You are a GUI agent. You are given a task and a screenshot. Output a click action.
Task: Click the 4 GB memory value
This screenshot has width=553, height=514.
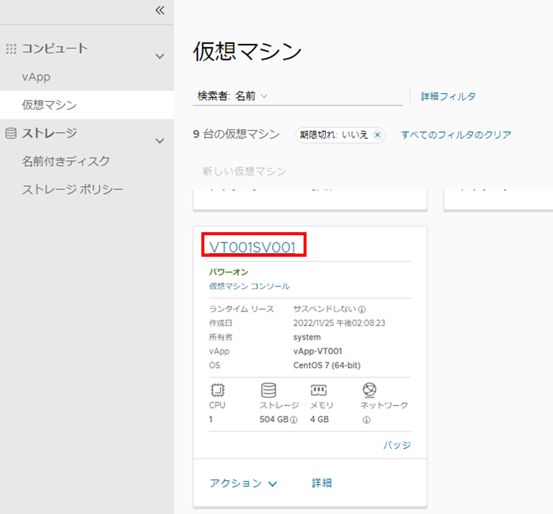(x=320, y=419)
